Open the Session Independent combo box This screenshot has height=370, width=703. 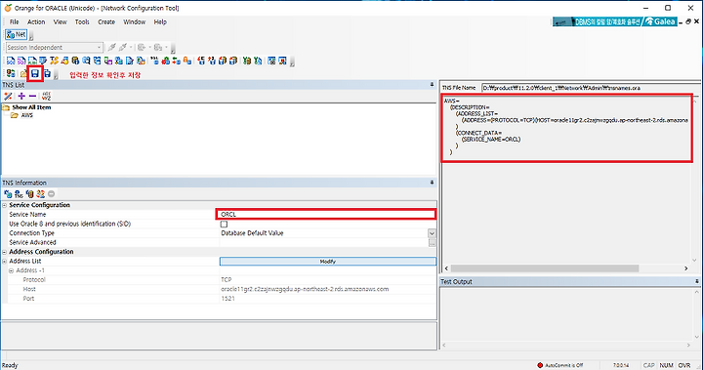pos(55,47)
